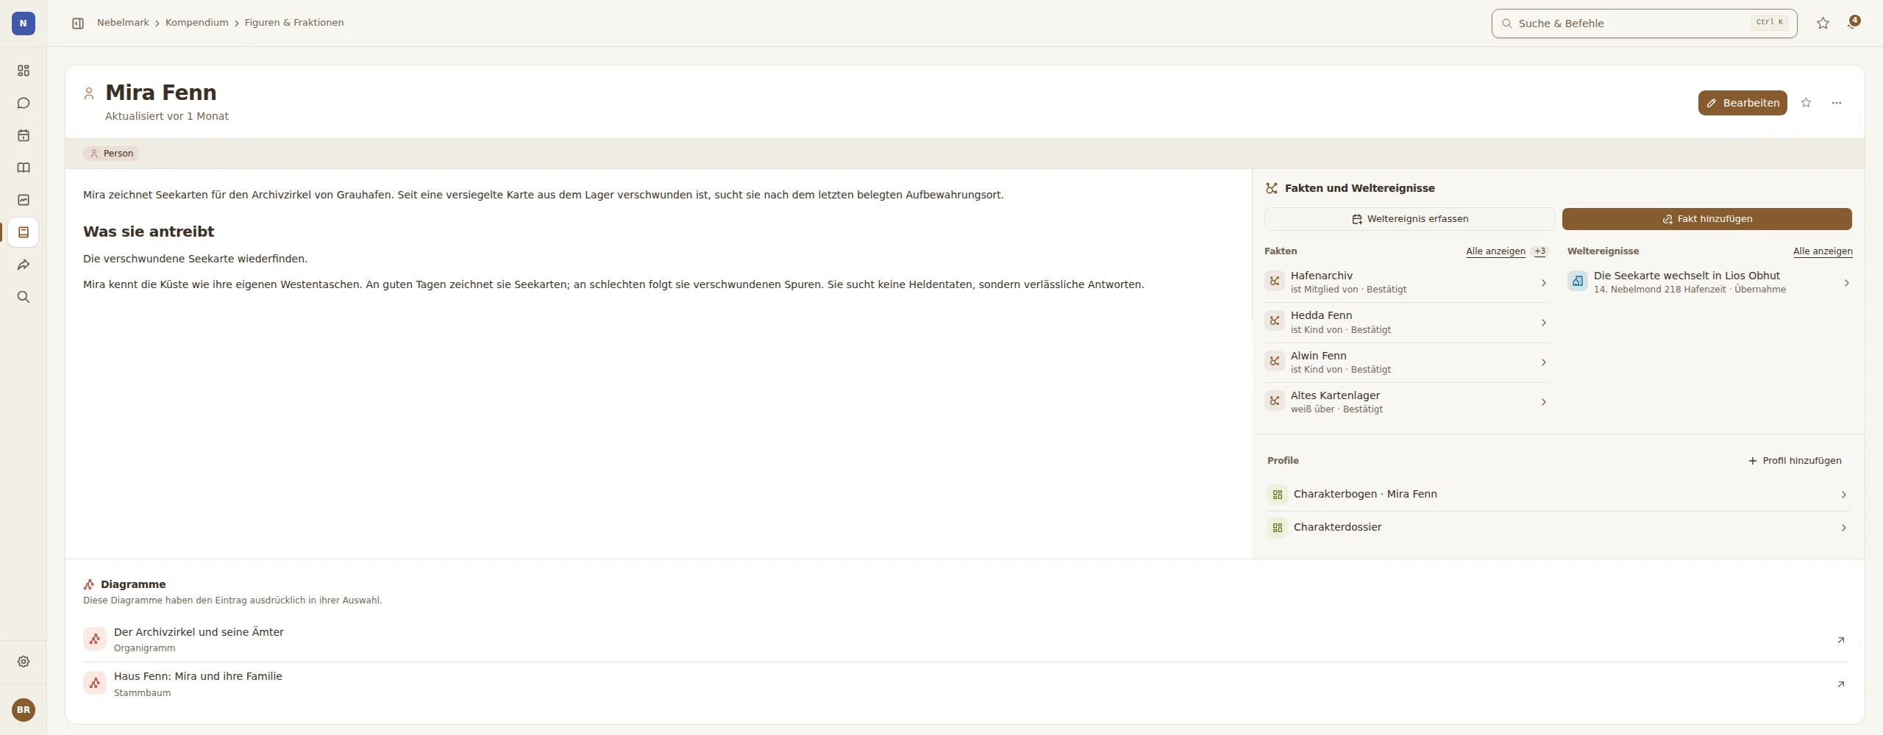Click Profil hinzufügen

1795,461
